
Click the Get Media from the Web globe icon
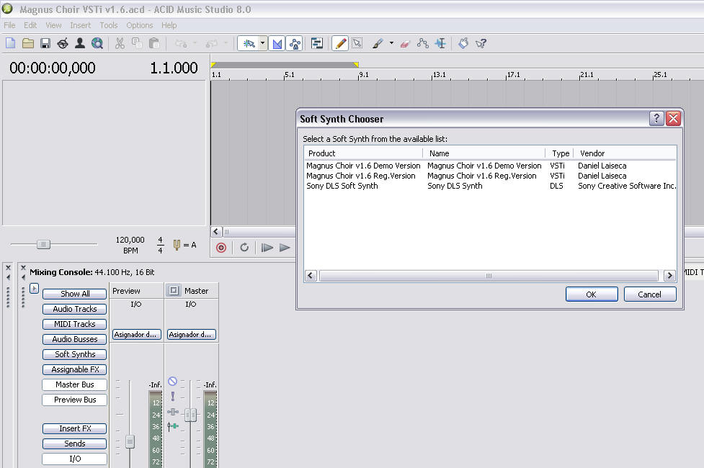tap(97, 43)
